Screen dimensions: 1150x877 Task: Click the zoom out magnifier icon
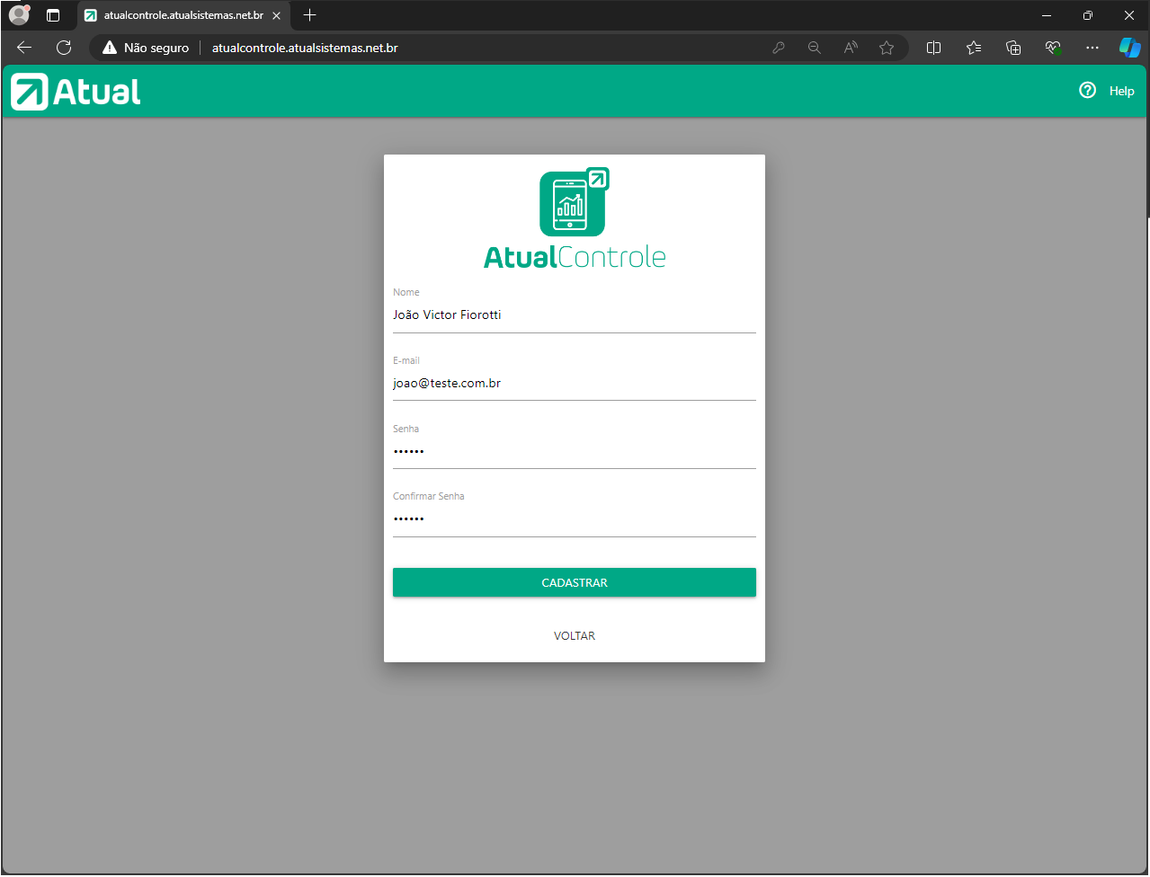(815, 48)
